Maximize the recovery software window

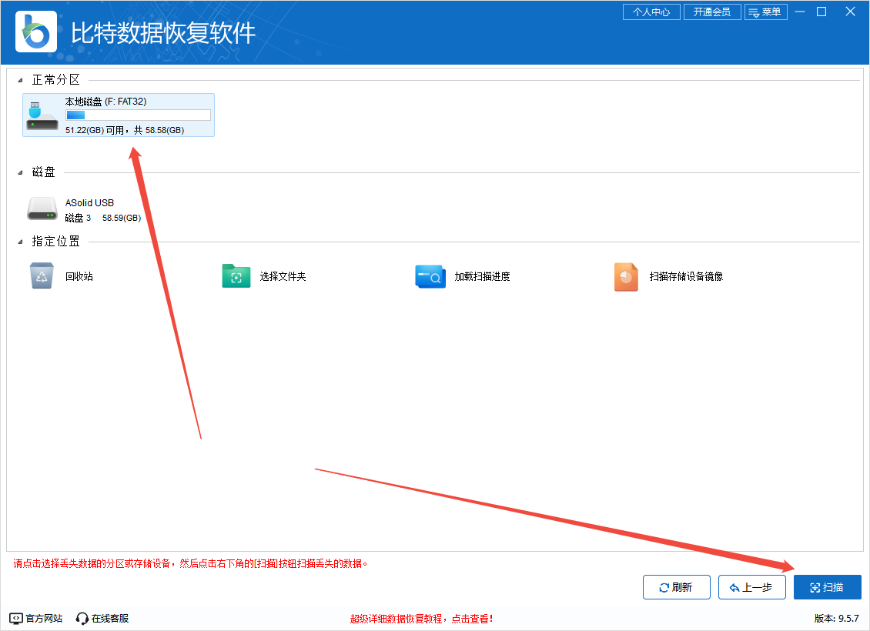click(821, 12)
